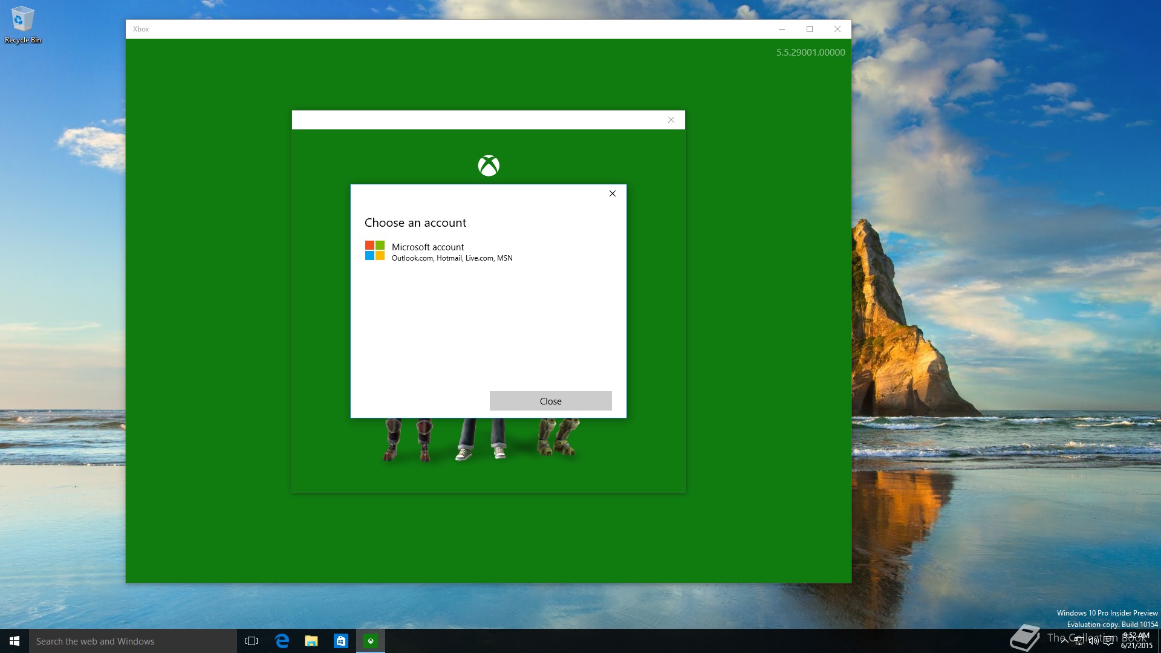Select the Microsoft account four-color logo

click(x=375, y=250)
